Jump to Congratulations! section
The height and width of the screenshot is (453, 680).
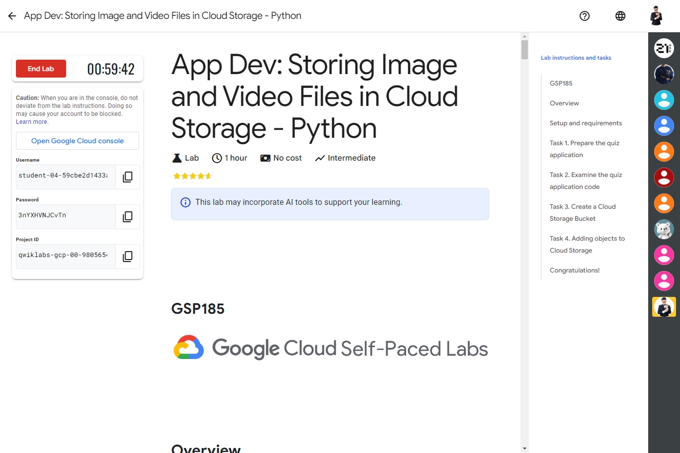click(575, 270)
